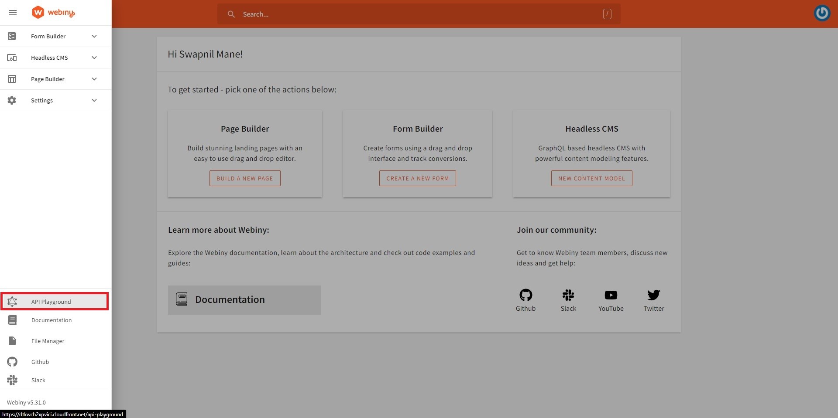Open Settings menu item
This screenshot has width=838, height=418.
(55, 100)
